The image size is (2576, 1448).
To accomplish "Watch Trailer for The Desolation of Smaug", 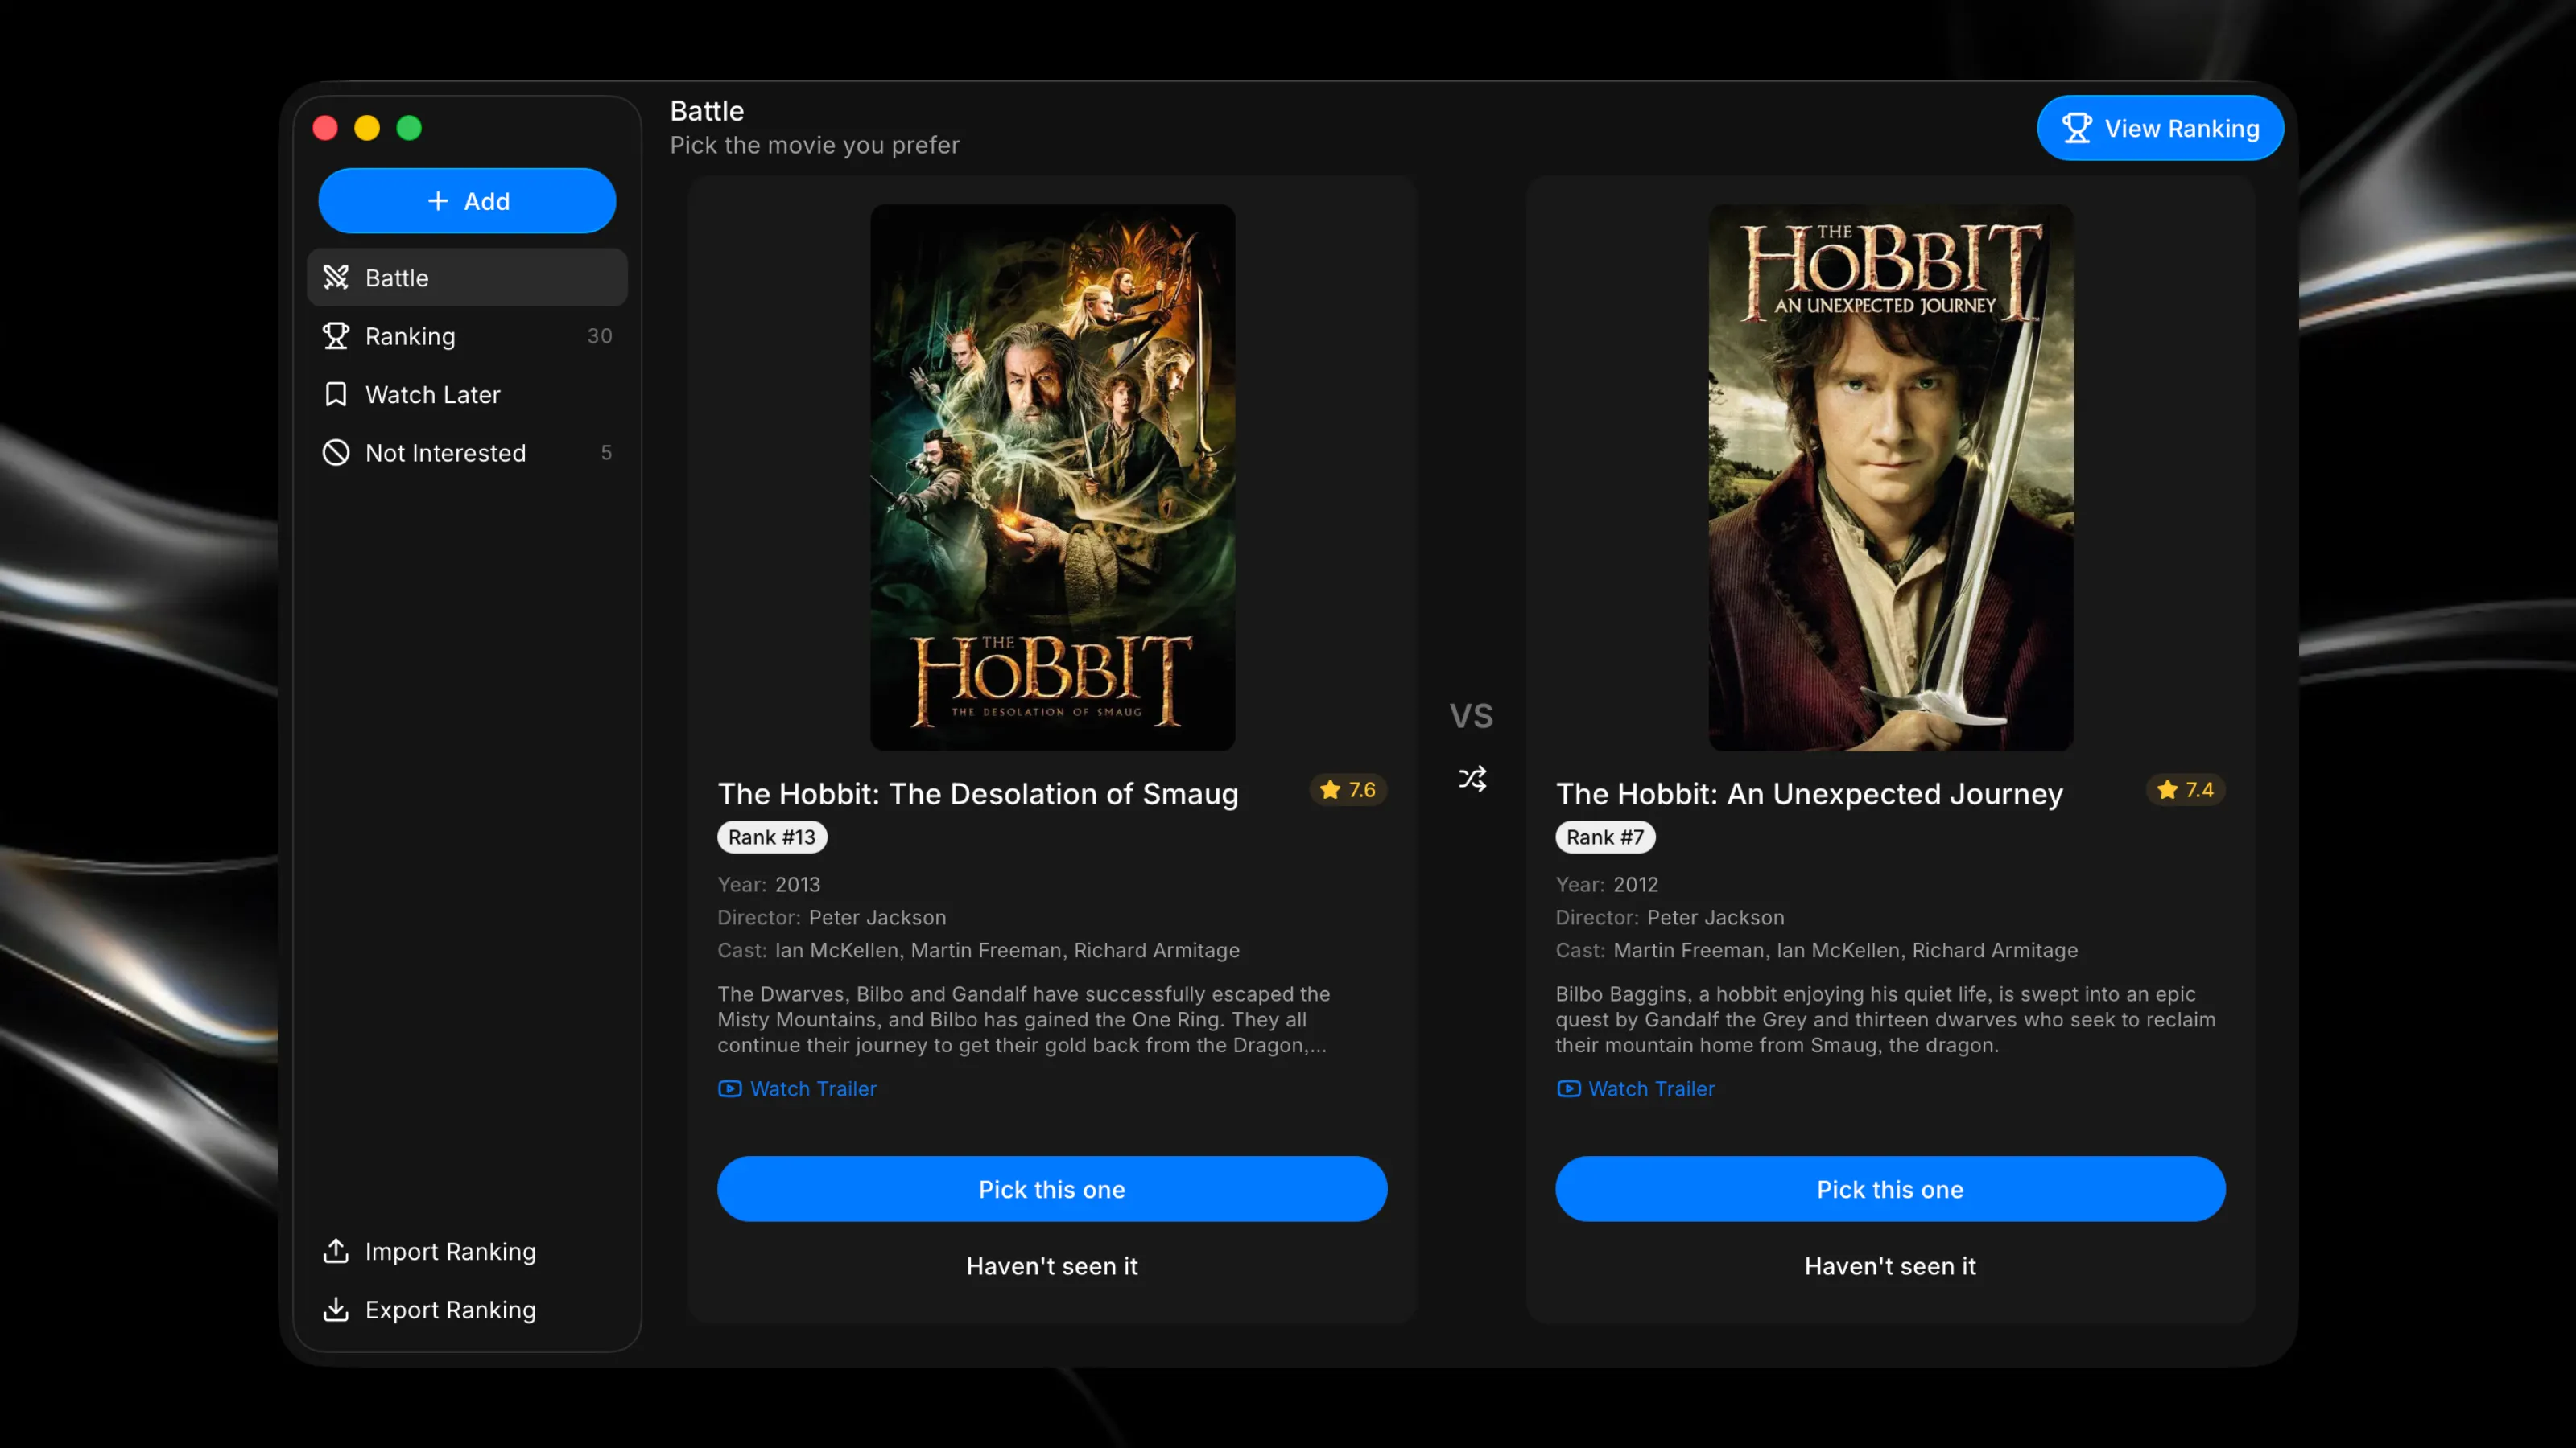I will click(797, 1088).
